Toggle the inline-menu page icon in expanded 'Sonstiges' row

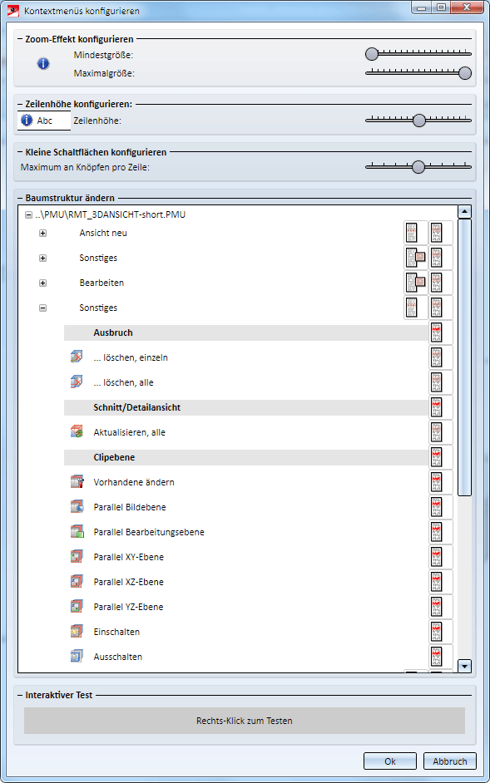(x=416, y=308)
